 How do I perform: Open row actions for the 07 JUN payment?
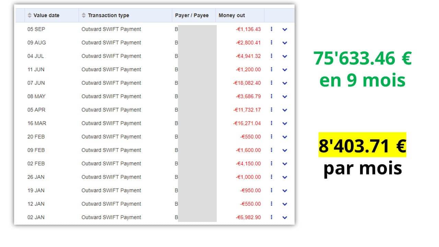[x=271, y=83]
